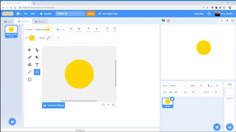This screenshot has width=236, height=132.
Task: Edit the sprite name field
Action: (x=178, y=85)
